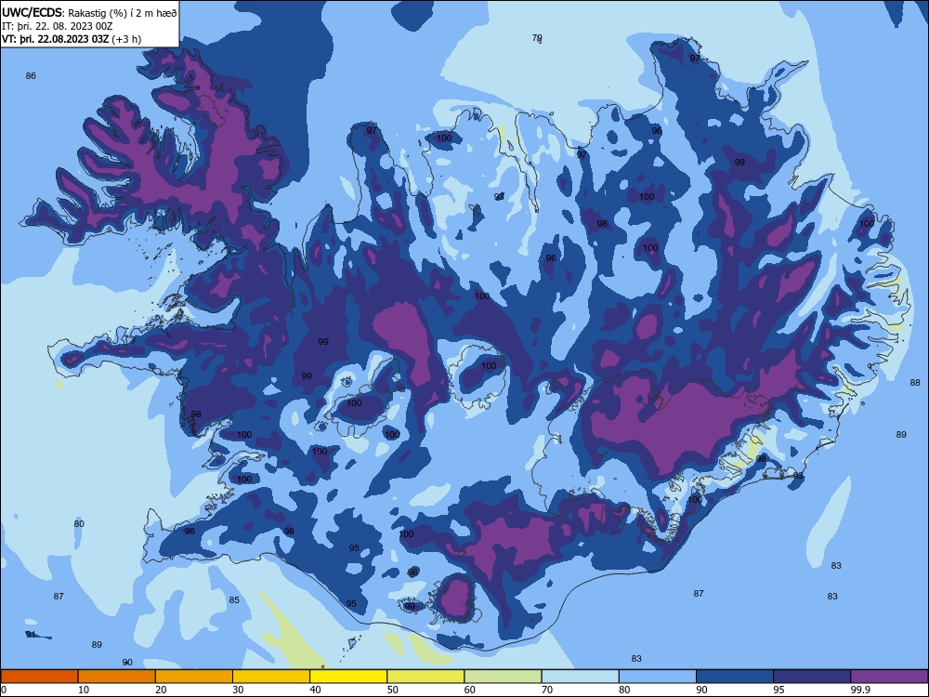Image resolution: width=929 pixels, height=697 pixels.
Task: Click the "79" humidity value north of Iceland
Action: point(537,38)
